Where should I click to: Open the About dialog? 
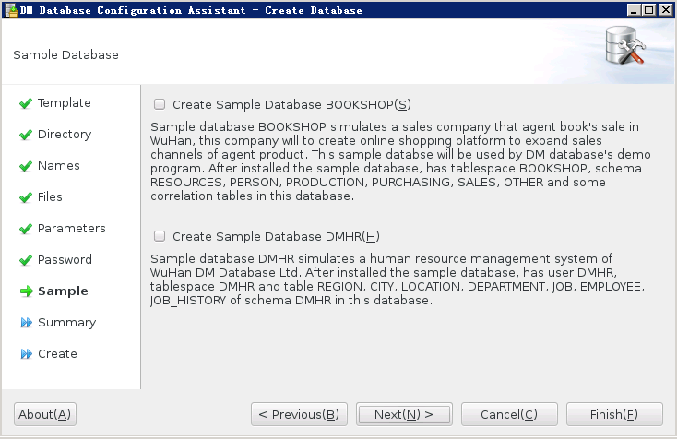pyautogui.click(x=45, y=414)
